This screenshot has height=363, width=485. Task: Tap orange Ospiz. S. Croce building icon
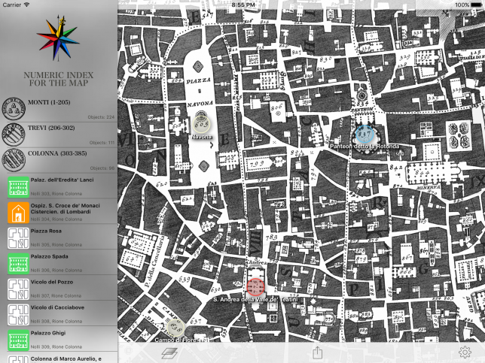17,213
